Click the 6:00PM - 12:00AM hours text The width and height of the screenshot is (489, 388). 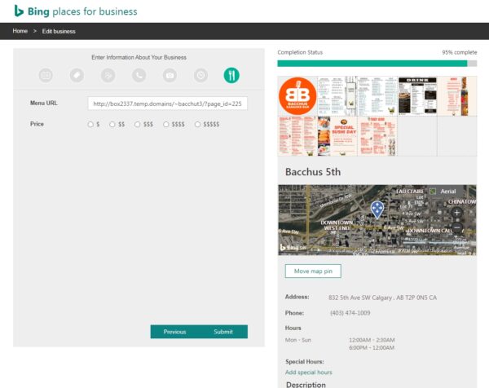(x=372, y=348)
